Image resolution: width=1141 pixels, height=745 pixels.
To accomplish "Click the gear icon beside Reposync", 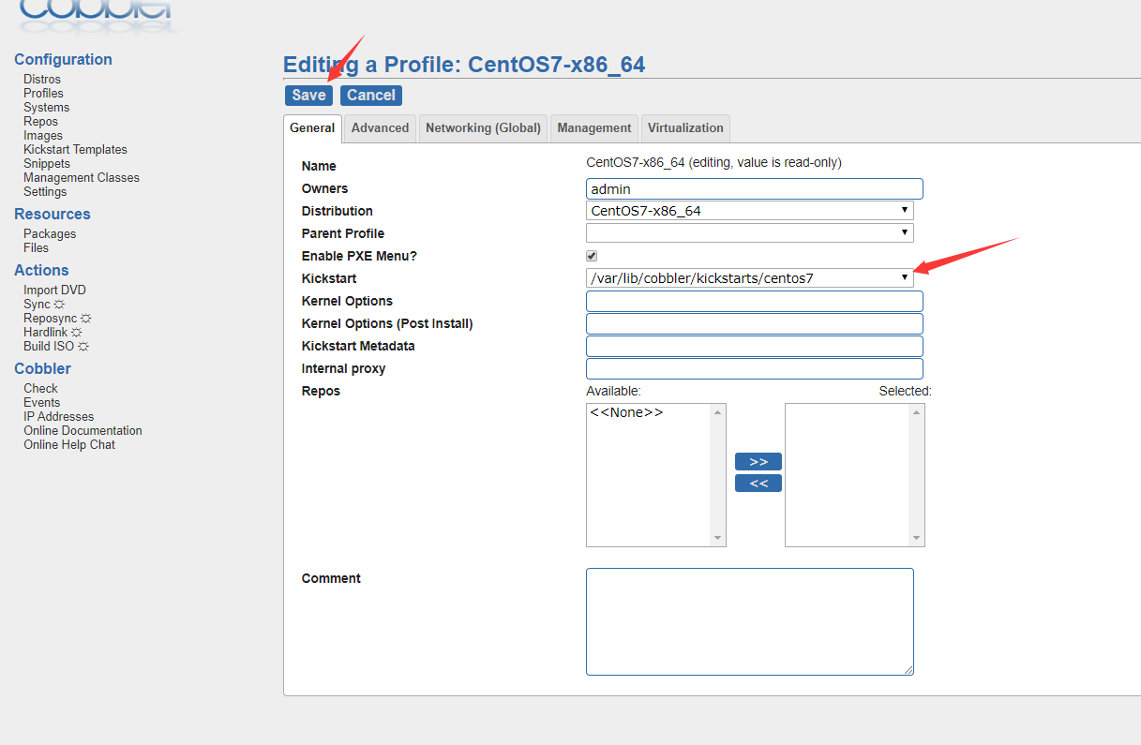I will coord(86,319).
